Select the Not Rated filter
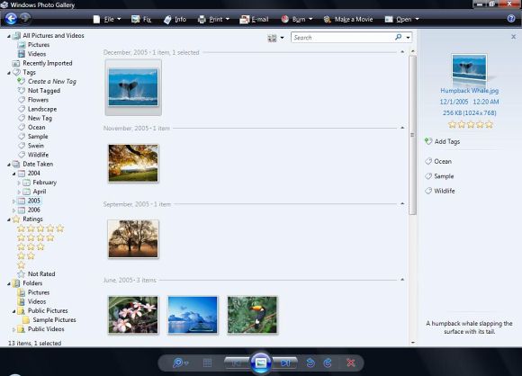 click(x=41, y=273)
